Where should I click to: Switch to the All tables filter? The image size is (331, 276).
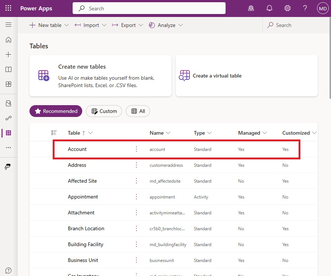[138, 111]
